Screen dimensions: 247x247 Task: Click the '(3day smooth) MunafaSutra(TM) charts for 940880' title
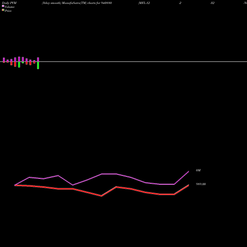pos(77,3)
